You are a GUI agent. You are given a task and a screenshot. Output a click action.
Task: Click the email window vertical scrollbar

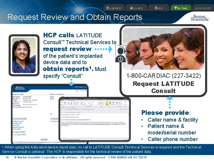128,125
